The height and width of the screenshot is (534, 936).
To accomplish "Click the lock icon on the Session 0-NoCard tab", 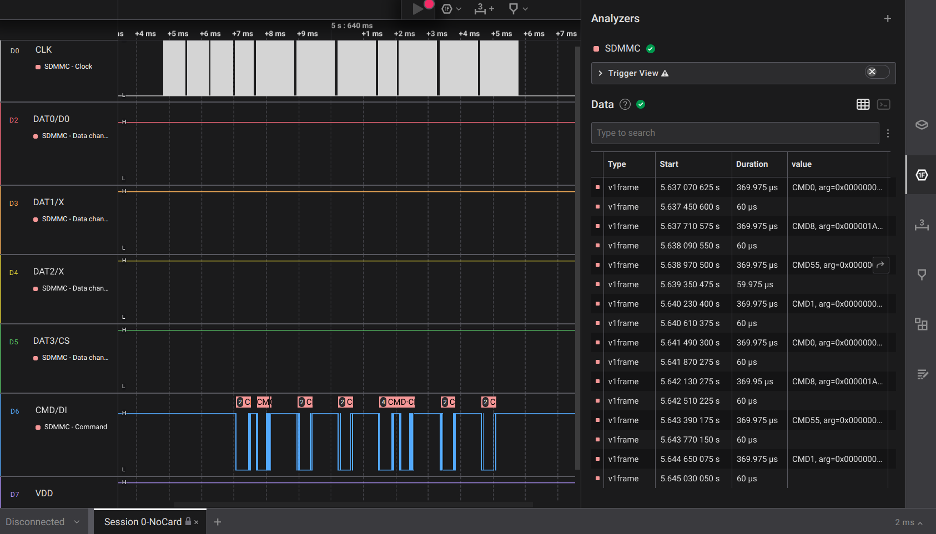I will pos(188,521).
